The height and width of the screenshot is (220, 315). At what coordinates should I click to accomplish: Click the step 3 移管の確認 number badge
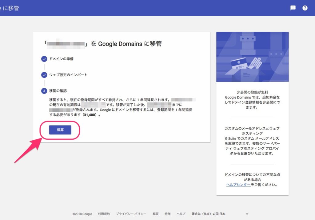tap(44, 91)
